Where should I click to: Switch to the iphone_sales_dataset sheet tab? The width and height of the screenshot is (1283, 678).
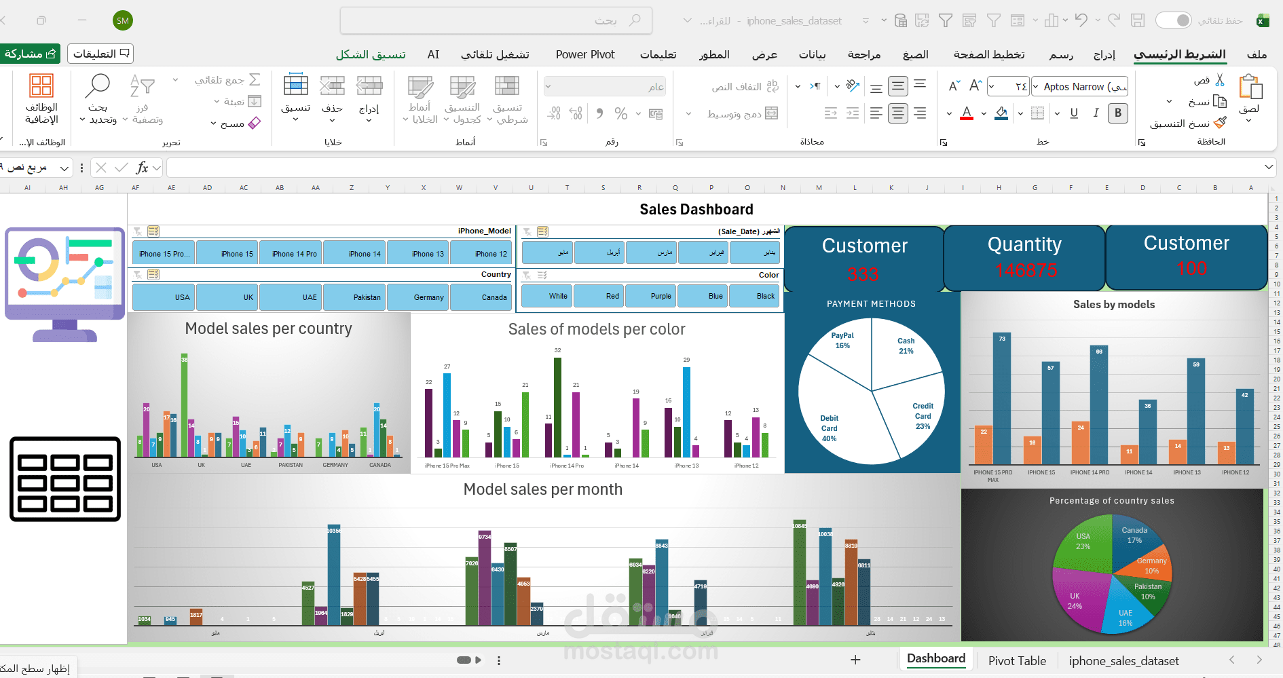pos(1123,661)
